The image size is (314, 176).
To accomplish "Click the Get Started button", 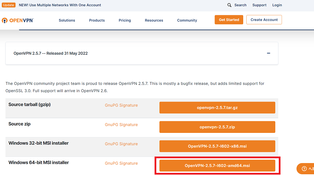I will [x=229, y=20].
